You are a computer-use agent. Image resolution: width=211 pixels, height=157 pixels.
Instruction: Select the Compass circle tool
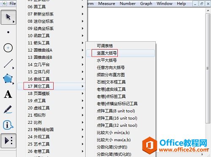(8, 48)
